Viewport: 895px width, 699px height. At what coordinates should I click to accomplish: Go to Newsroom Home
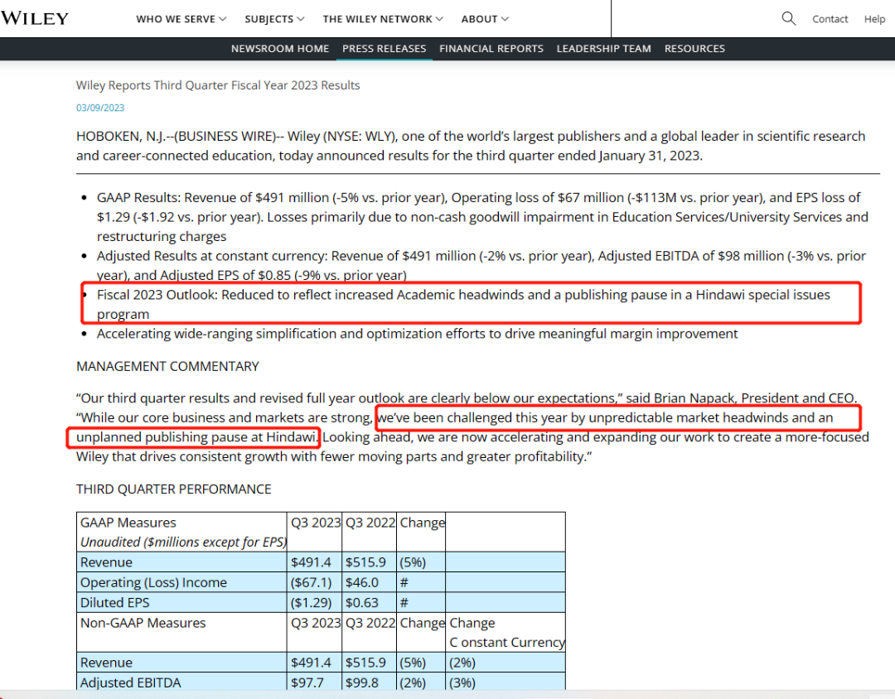pos(280,49)
